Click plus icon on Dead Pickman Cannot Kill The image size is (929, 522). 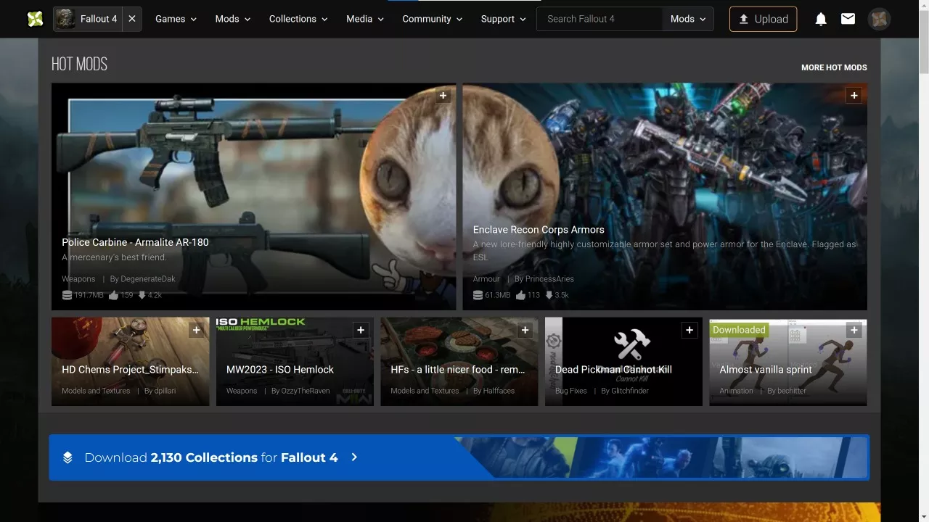[x=689, y=331]
